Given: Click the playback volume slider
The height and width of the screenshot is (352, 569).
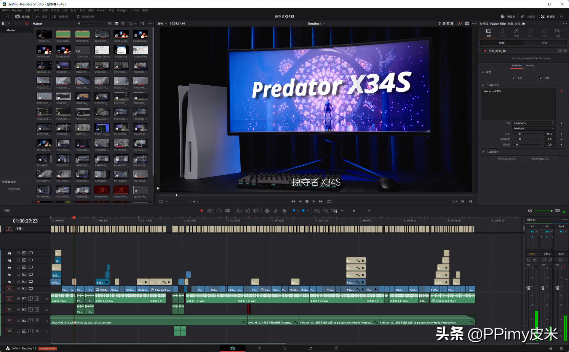Looking at the screenshot, I should point(543,211).
